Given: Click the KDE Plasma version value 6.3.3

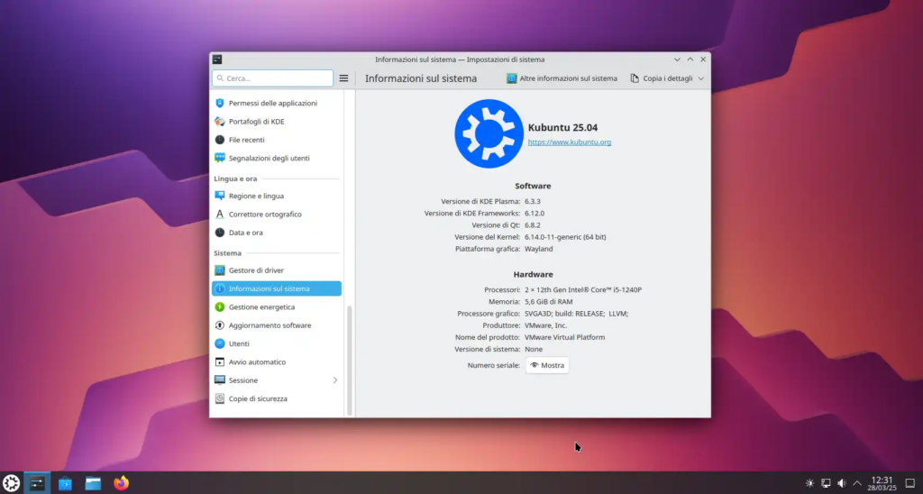Looking at the screenshot, I should coord(532,201).
